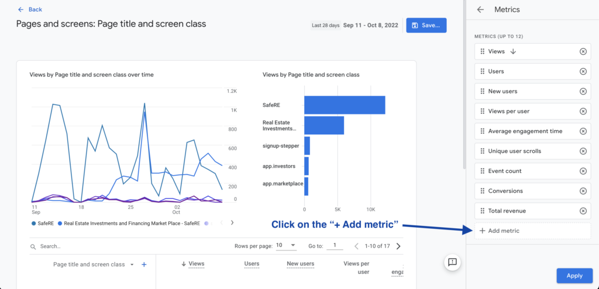The width and height of the screenshot is (599, 289).
Task: Remove the New users metric
Action: [x=583, y=91]
